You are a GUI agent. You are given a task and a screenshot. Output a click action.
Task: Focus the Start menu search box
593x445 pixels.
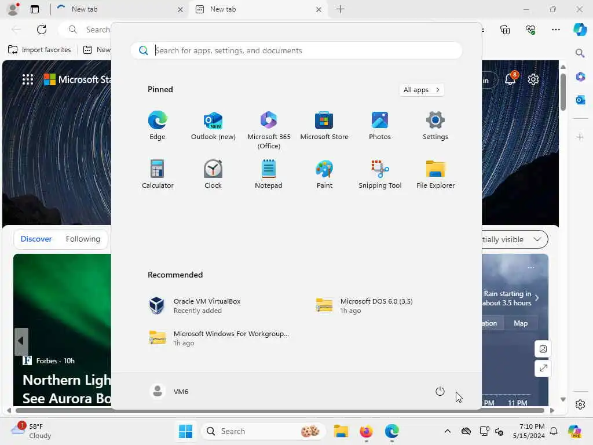[296, 50]
